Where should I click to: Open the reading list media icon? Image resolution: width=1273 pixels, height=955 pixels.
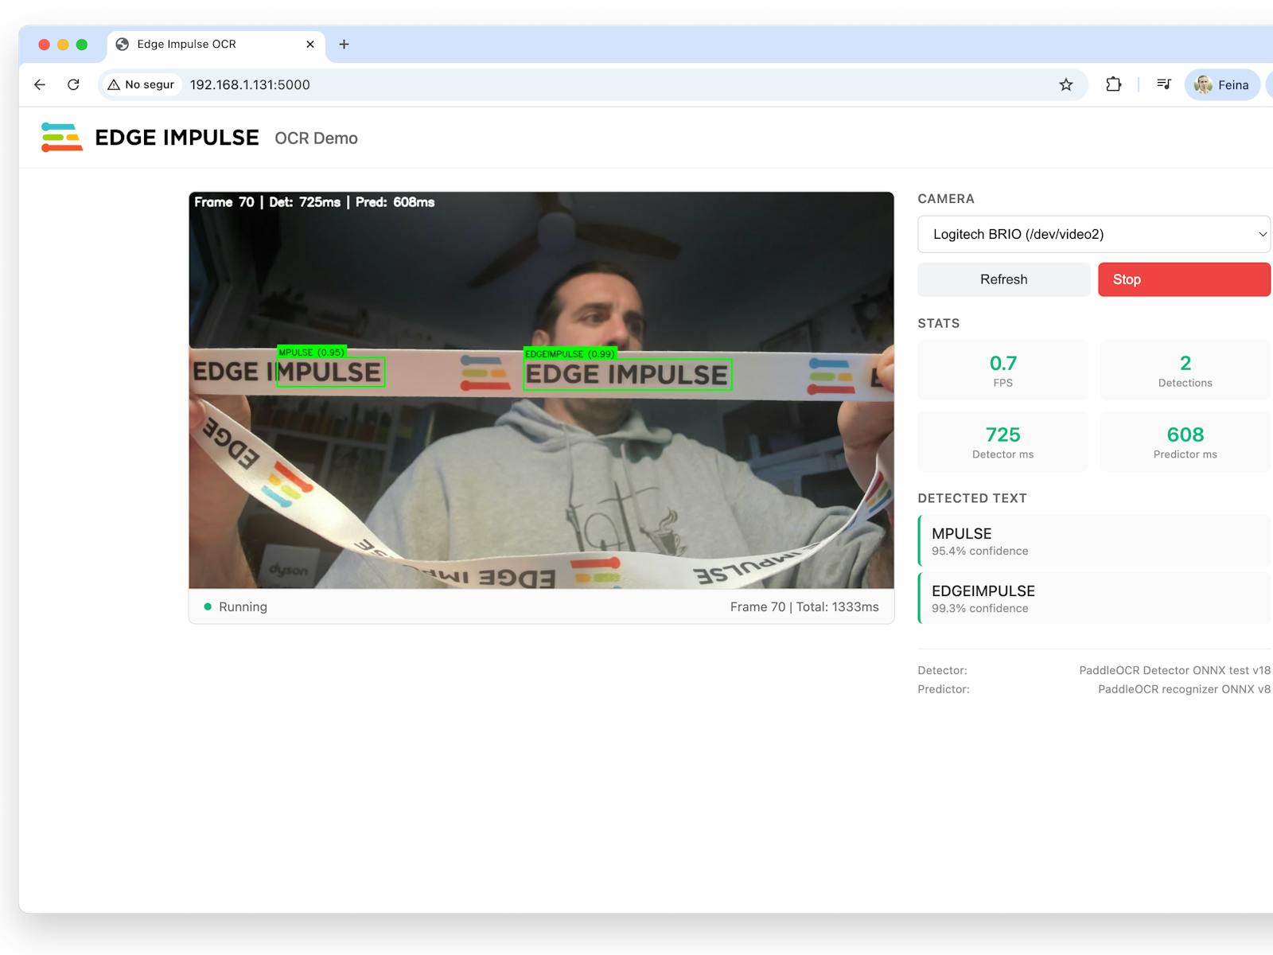(x=1163, y=84)
